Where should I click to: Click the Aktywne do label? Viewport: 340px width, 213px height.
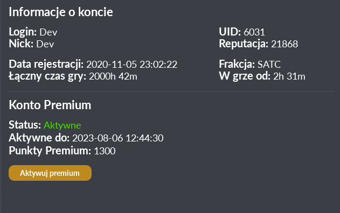pyautogui.click(x=39, y=138)
